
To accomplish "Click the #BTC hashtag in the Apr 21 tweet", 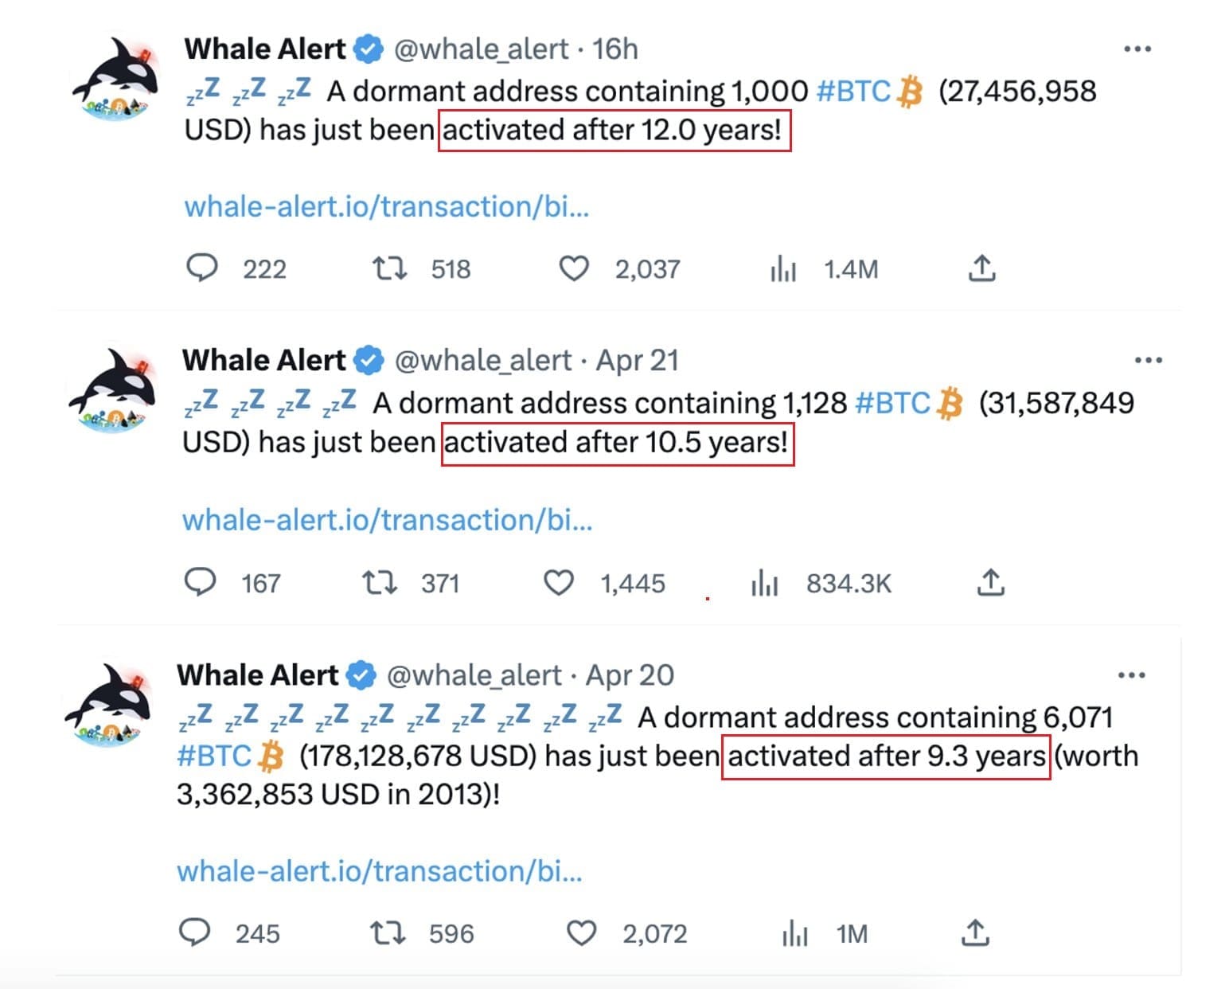I will click(892, 403).
